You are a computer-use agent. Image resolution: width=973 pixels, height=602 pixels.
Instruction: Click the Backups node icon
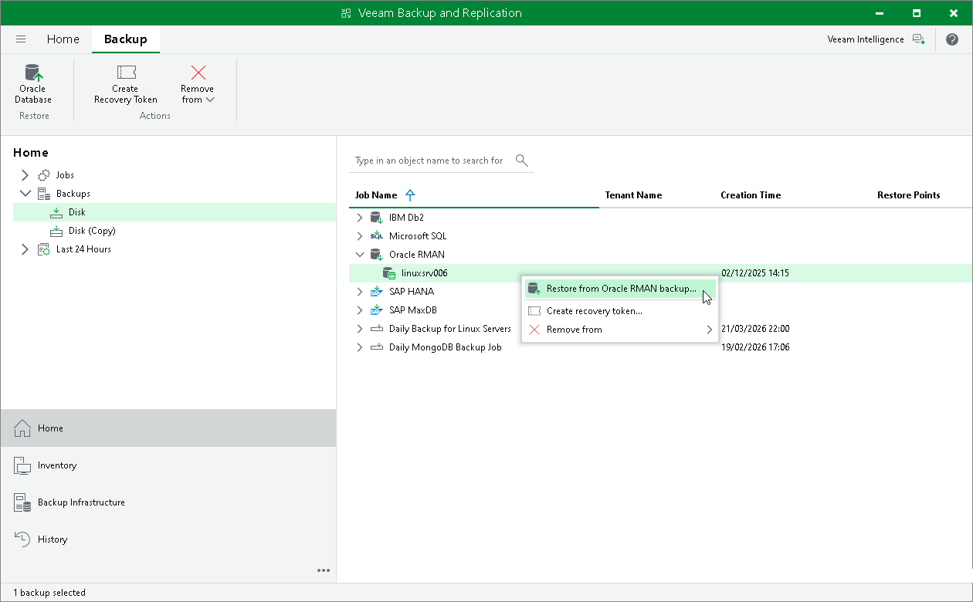[44, 194]
